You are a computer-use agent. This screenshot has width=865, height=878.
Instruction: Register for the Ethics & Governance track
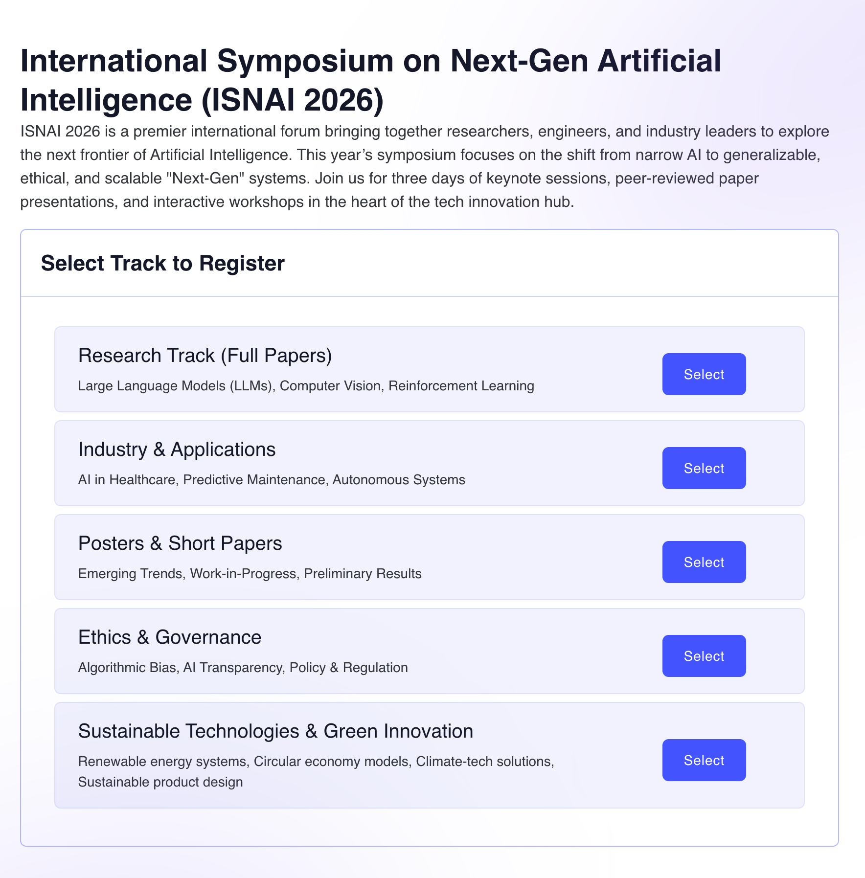704,656
